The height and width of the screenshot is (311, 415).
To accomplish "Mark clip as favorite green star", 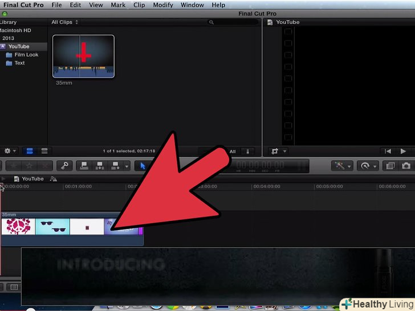I will [14, 166].
